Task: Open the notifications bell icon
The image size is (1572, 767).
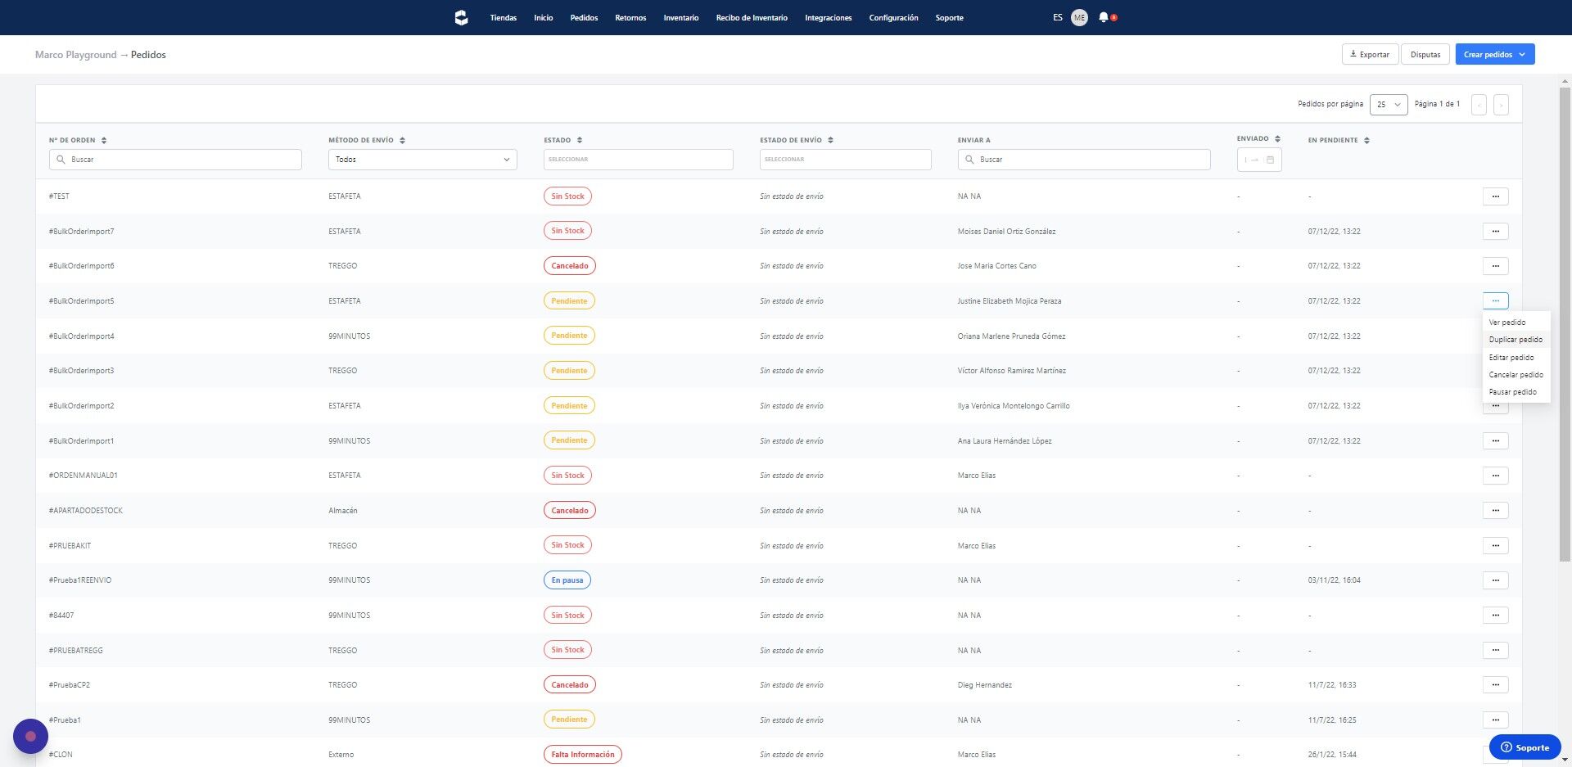Action: [x=1104, y=17]
